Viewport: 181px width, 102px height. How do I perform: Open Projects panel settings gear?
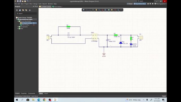click(x=30, y=10)
